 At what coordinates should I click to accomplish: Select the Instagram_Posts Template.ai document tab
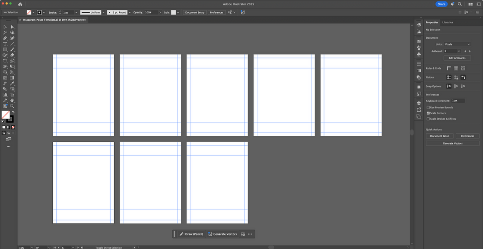point(54,20)
